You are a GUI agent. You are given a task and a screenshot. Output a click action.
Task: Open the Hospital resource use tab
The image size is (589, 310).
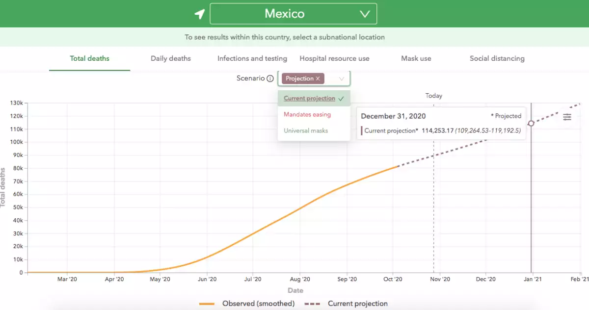334,58
